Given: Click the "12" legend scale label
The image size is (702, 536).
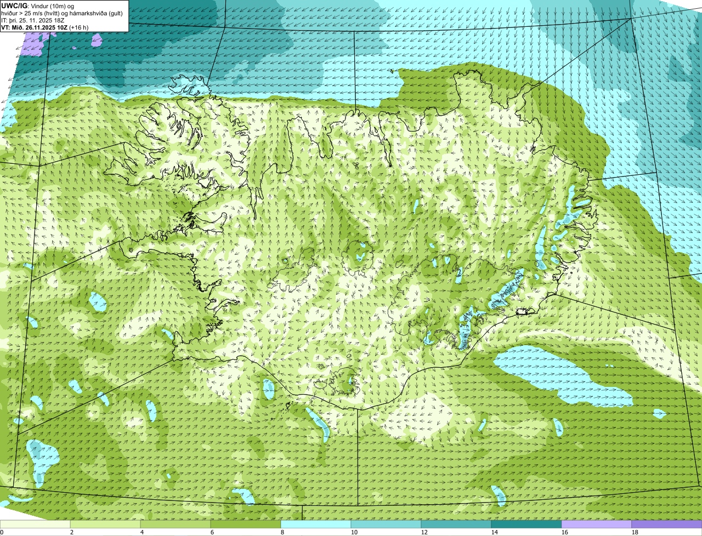Looking at the screenshot, I should click(x=424, y=532).
